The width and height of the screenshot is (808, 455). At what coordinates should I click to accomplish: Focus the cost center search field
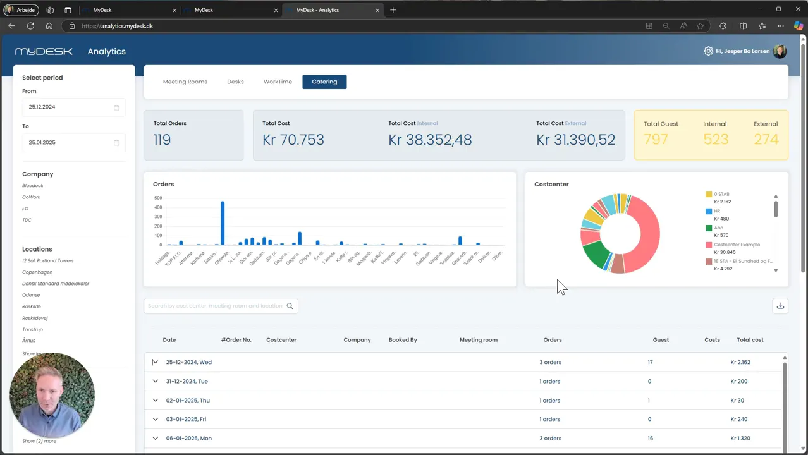point(221,306)
